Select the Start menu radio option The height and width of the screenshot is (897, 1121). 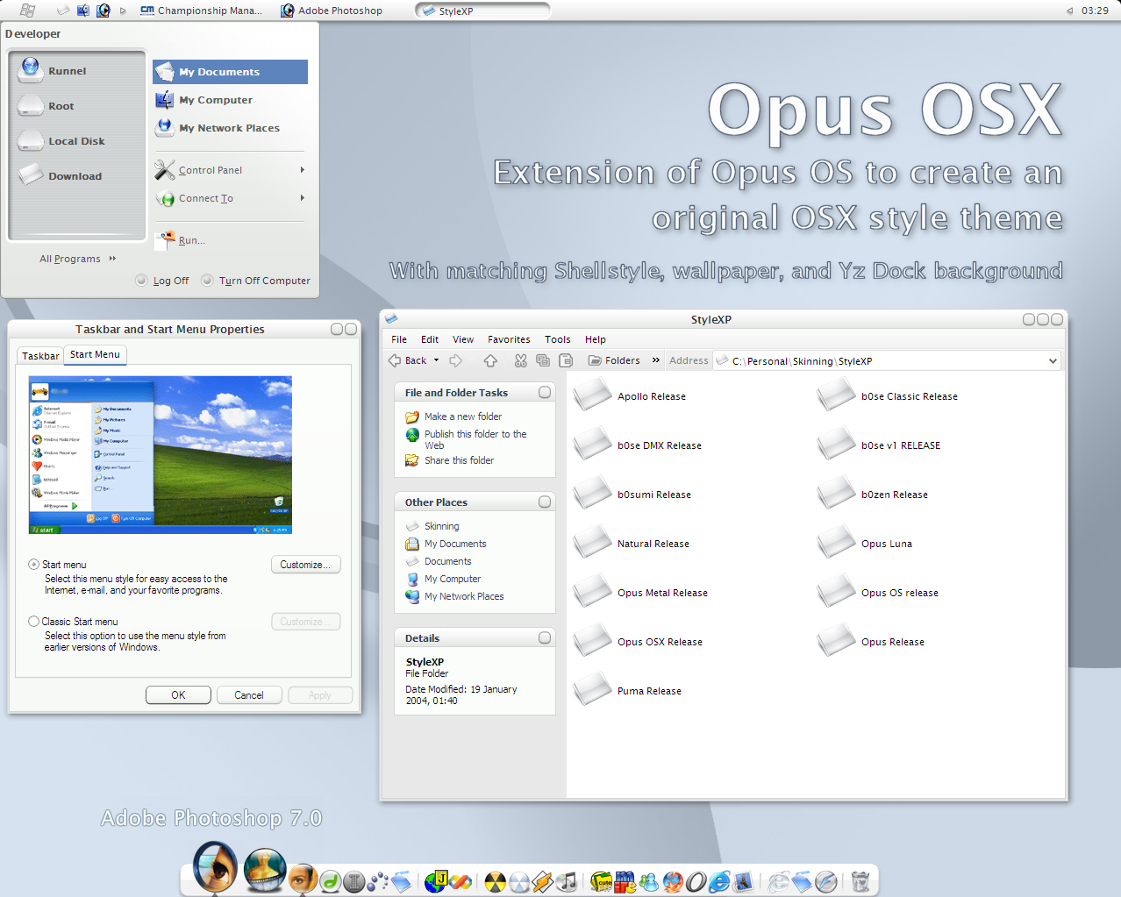33,565
